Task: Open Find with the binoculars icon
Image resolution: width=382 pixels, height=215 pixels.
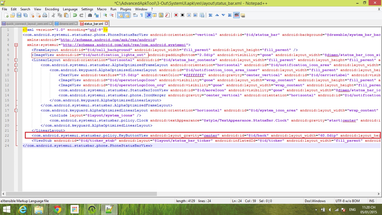Action: (90, 15)
